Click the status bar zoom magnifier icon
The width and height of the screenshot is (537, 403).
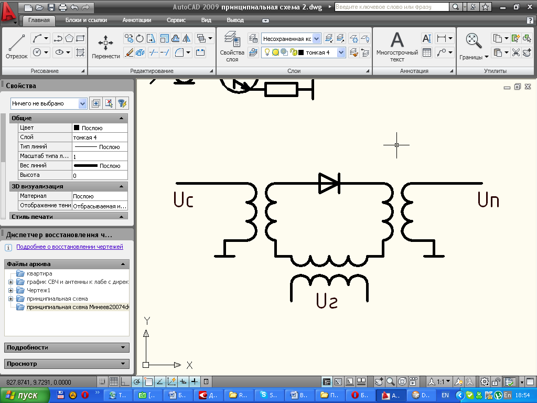coord(390,381)
